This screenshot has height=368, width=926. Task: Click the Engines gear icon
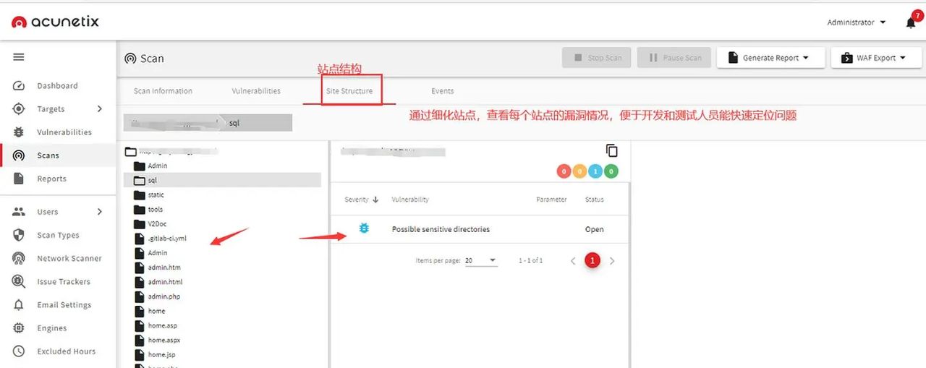20,328
